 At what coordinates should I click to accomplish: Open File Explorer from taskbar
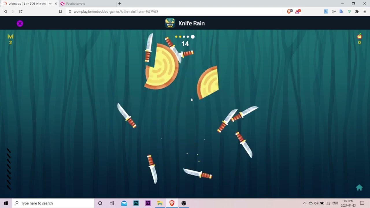160,203
